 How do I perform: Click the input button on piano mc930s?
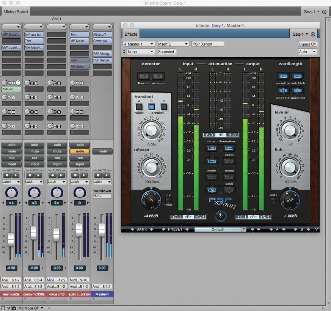point(35,164)
